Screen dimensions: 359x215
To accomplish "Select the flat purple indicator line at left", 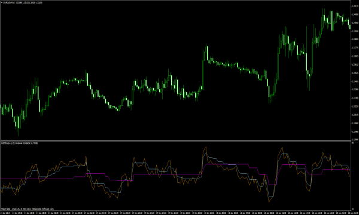I will (x=36, y=179).
